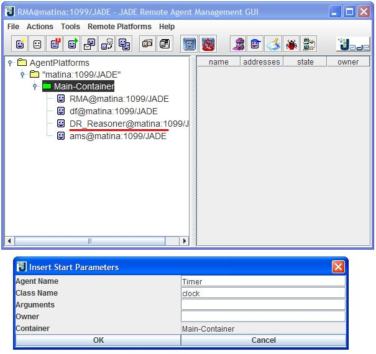Select the Main-Container label in tree
The height and width of the screenshot is (354, 376).
(x=84, y=86)
